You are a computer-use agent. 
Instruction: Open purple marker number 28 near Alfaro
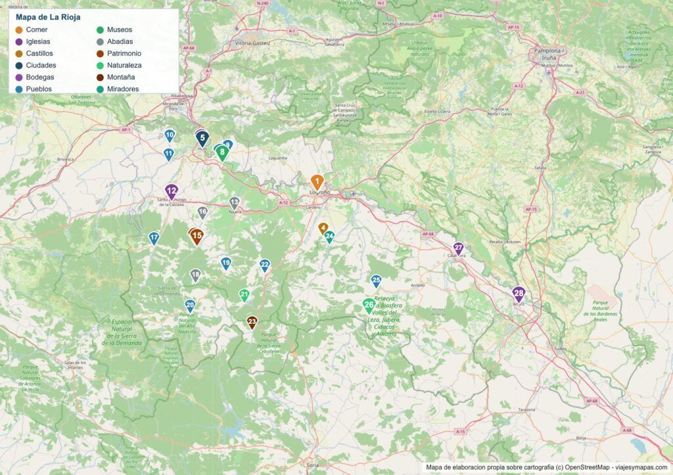point(519,294)
